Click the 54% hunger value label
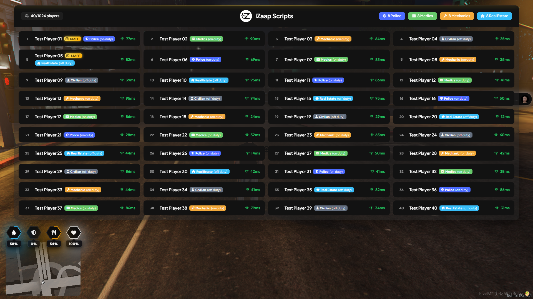533x299 pixels. [54, 244]
